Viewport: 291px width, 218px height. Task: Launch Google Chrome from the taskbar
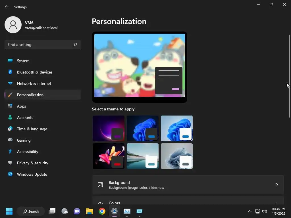pos(102,211)
